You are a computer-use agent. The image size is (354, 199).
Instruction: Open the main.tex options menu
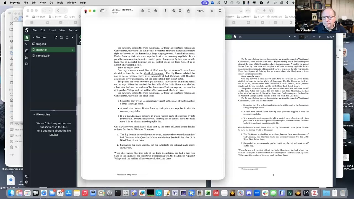pos(72,50)
